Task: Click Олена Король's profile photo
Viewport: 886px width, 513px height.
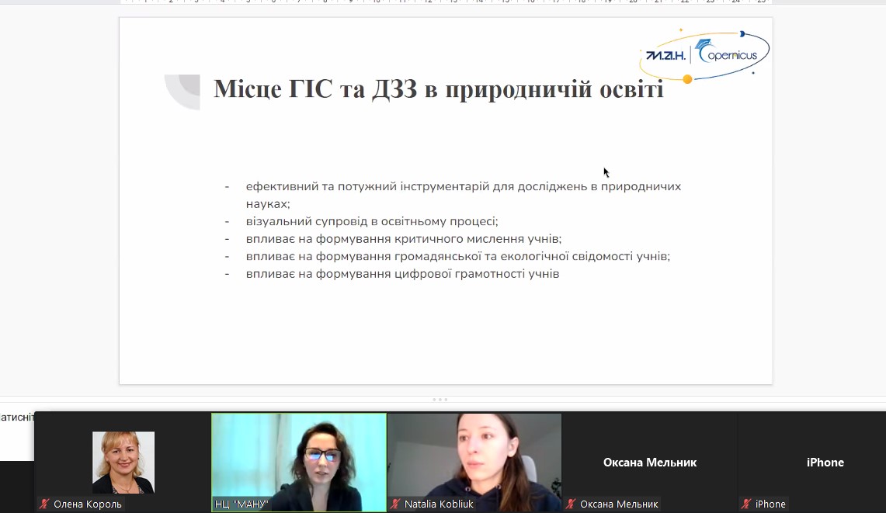Action: pos(123,462)
